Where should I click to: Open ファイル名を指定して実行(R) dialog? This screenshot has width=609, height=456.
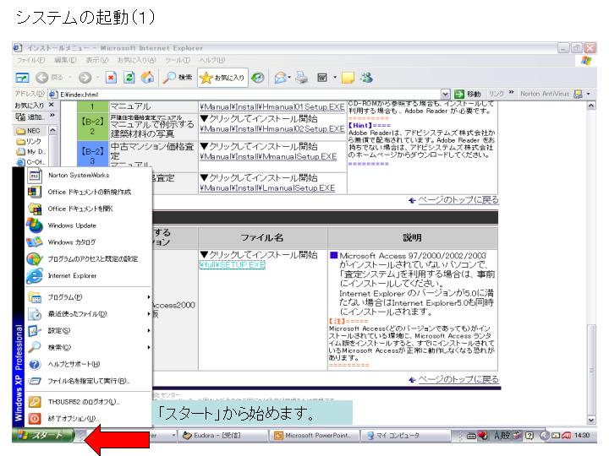88,381
